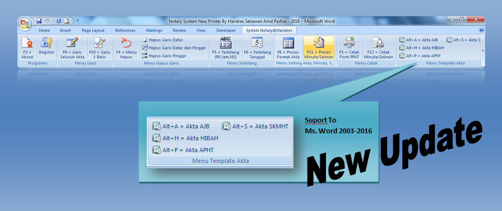Open the Developer tab

coord(226,31)
